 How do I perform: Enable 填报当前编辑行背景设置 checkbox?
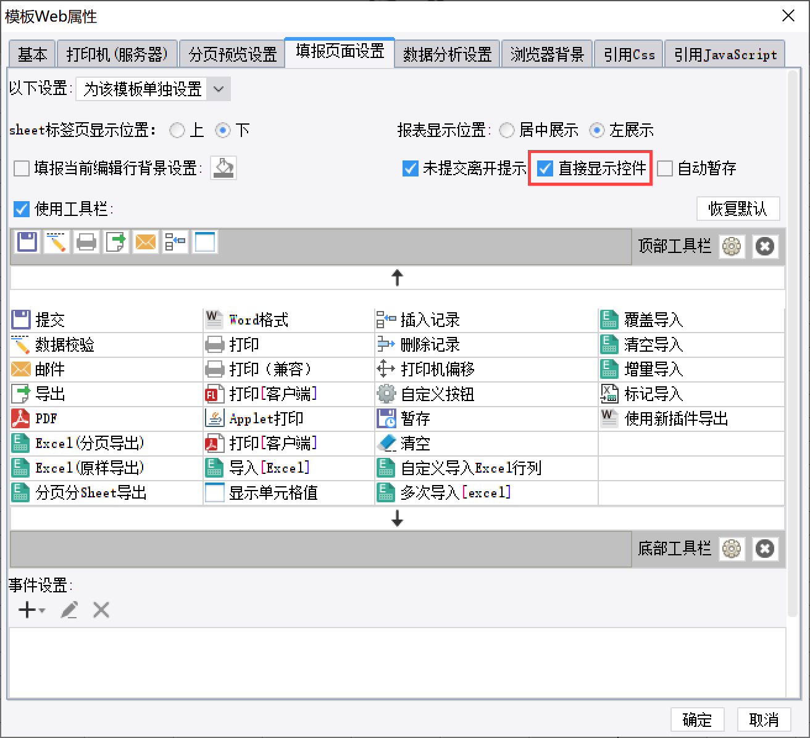[x=22, y=168]
